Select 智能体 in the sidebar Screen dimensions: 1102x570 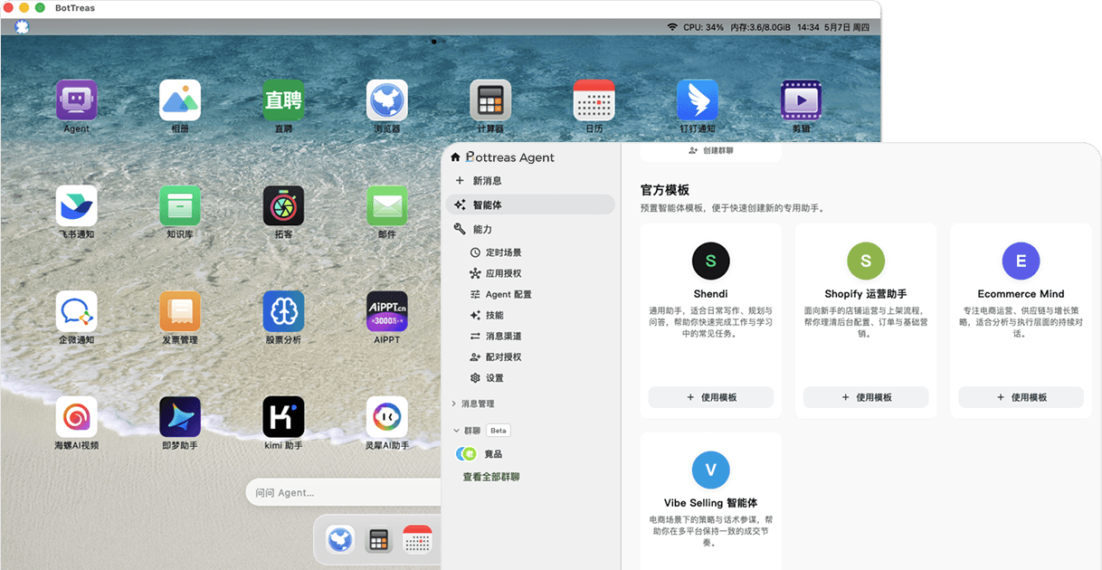pyautogui.click(x=530, y=204)
